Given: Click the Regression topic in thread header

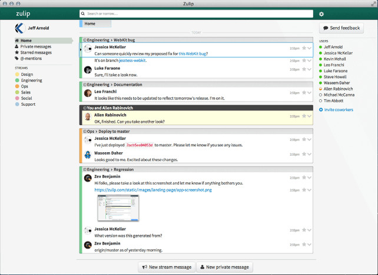Looking at the screenshot, I should 124,170.
